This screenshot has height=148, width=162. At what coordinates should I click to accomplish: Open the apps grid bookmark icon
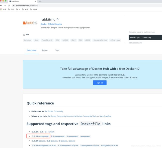[x=1, y=9]
